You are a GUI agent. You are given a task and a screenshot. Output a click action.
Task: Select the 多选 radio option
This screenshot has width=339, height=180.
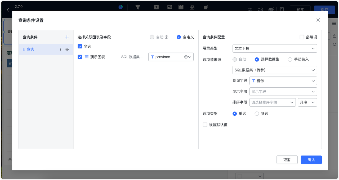click(257, 113)
